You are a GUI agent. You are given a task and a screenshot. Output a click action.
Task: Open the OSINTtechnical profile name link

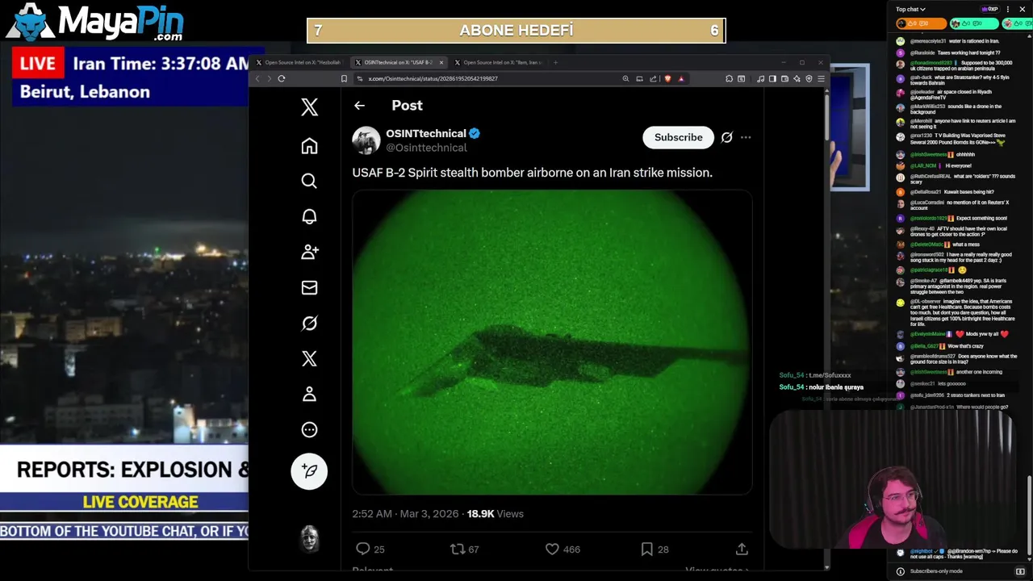coord(425,133)
